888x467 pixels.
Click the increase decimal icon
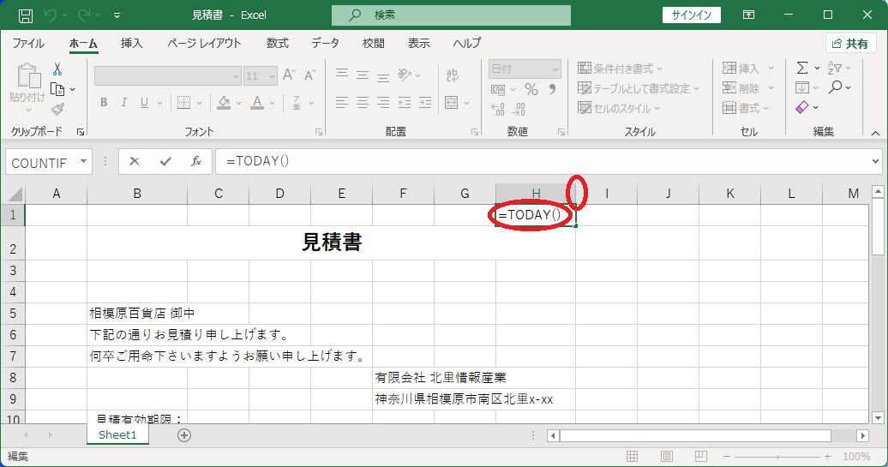[x=498, y=109]
